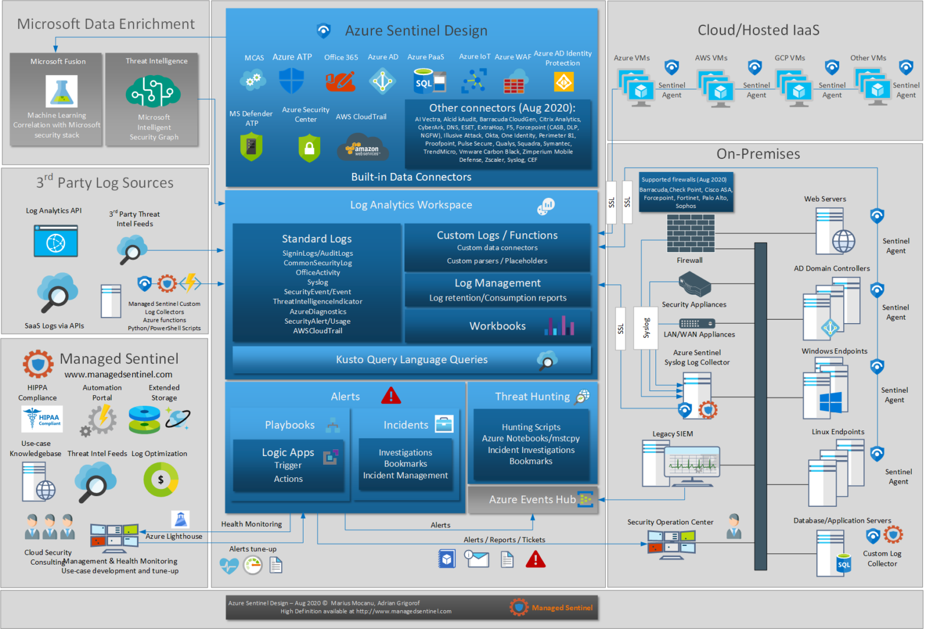Select the Investigations box under Incidents
Image resolution: width=926 pixels, height=629 pixels.
point(405,464)
